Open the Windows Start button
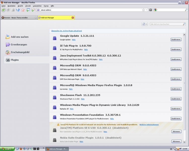189x151 pixels. [x=7, y=149]
